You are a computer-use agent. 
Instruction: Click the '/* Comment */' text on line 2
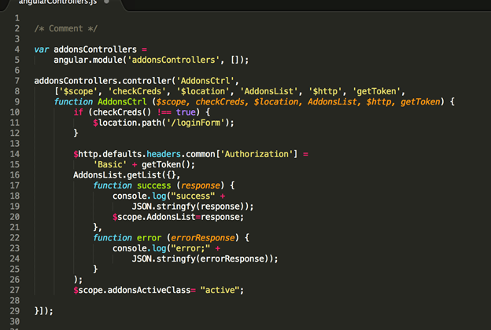point(66,28)
